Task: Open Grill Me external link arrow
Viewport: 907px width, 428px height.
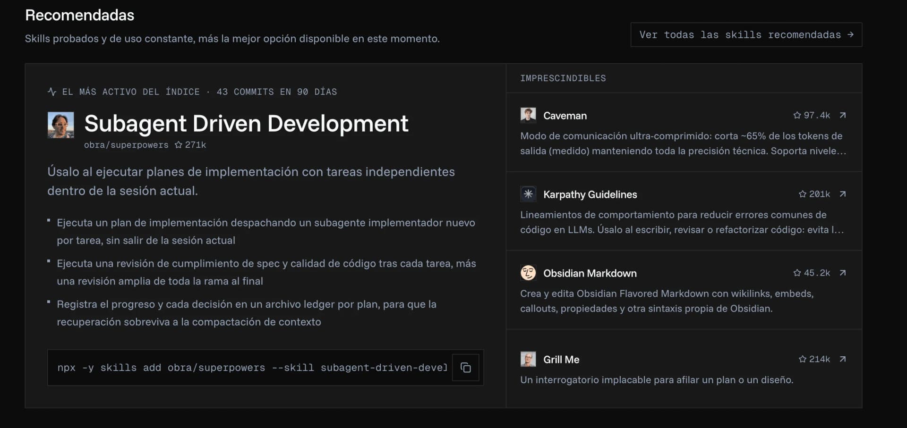Action: 842,359
